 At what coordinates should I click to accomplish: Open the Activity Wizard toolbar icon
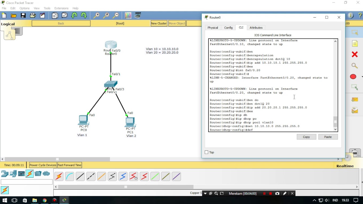tap(43, 16)
